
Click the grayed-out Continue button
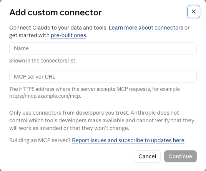[x=180, y=156]
